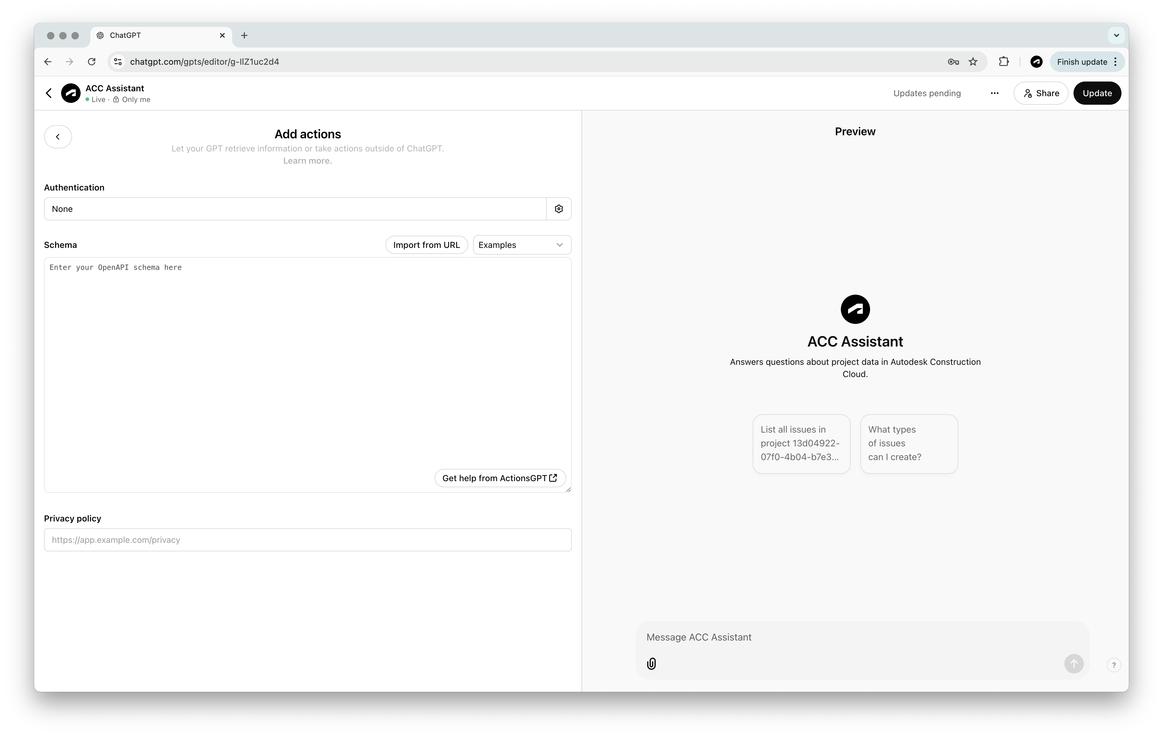Click the Only me visibility toggle
1163x737 pixels.
coord(131,99)
